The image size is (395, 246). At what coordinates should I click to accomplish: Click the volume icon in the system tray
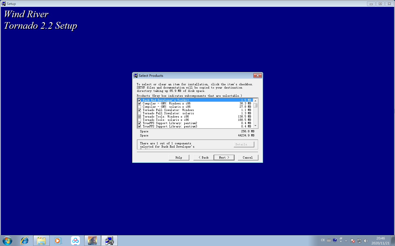pos(366,241)
